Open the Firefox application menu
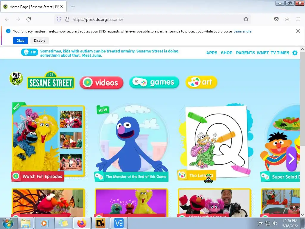This screenshot has height=229, width=305. (298, 19)
